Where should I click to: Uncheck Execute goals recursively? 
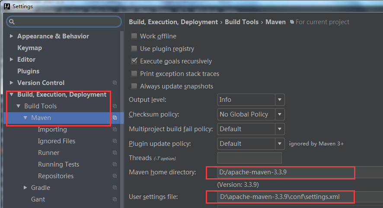134,61
